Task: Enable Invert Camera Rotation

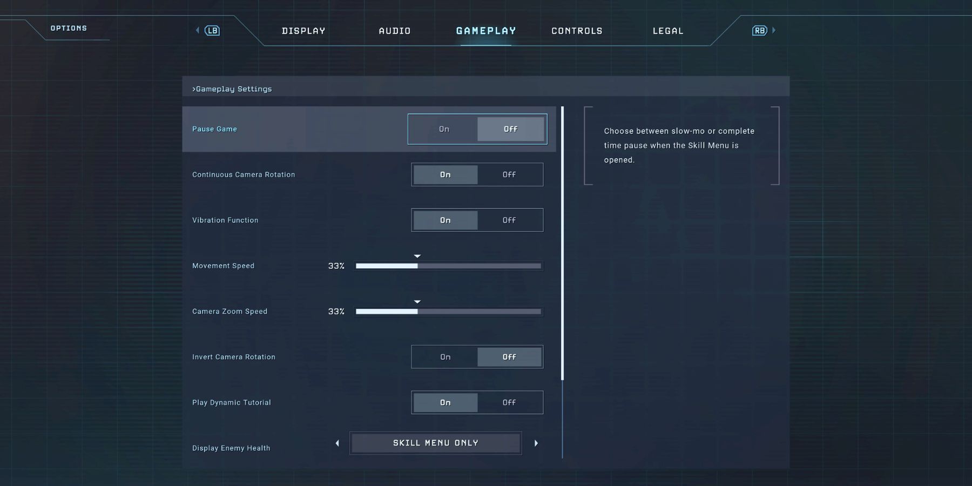Action: (445, 357)
